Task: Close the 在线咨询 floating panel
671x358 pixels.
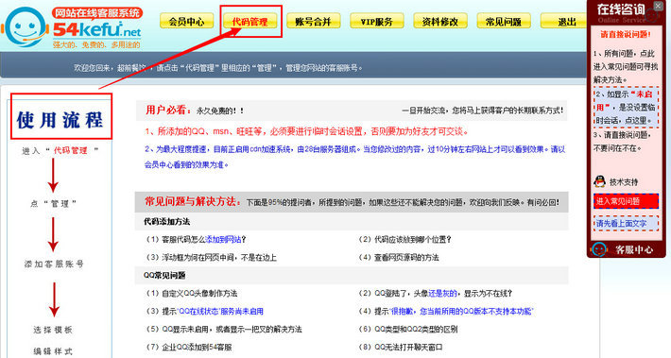Action: click(x=658, y=6)
